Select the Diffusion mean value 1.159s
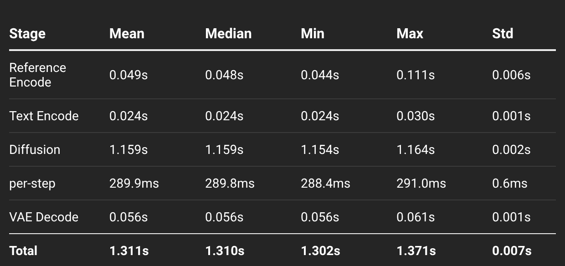This screenshot has height=266, width=565. pyautogui.click(x=128, y=149)
